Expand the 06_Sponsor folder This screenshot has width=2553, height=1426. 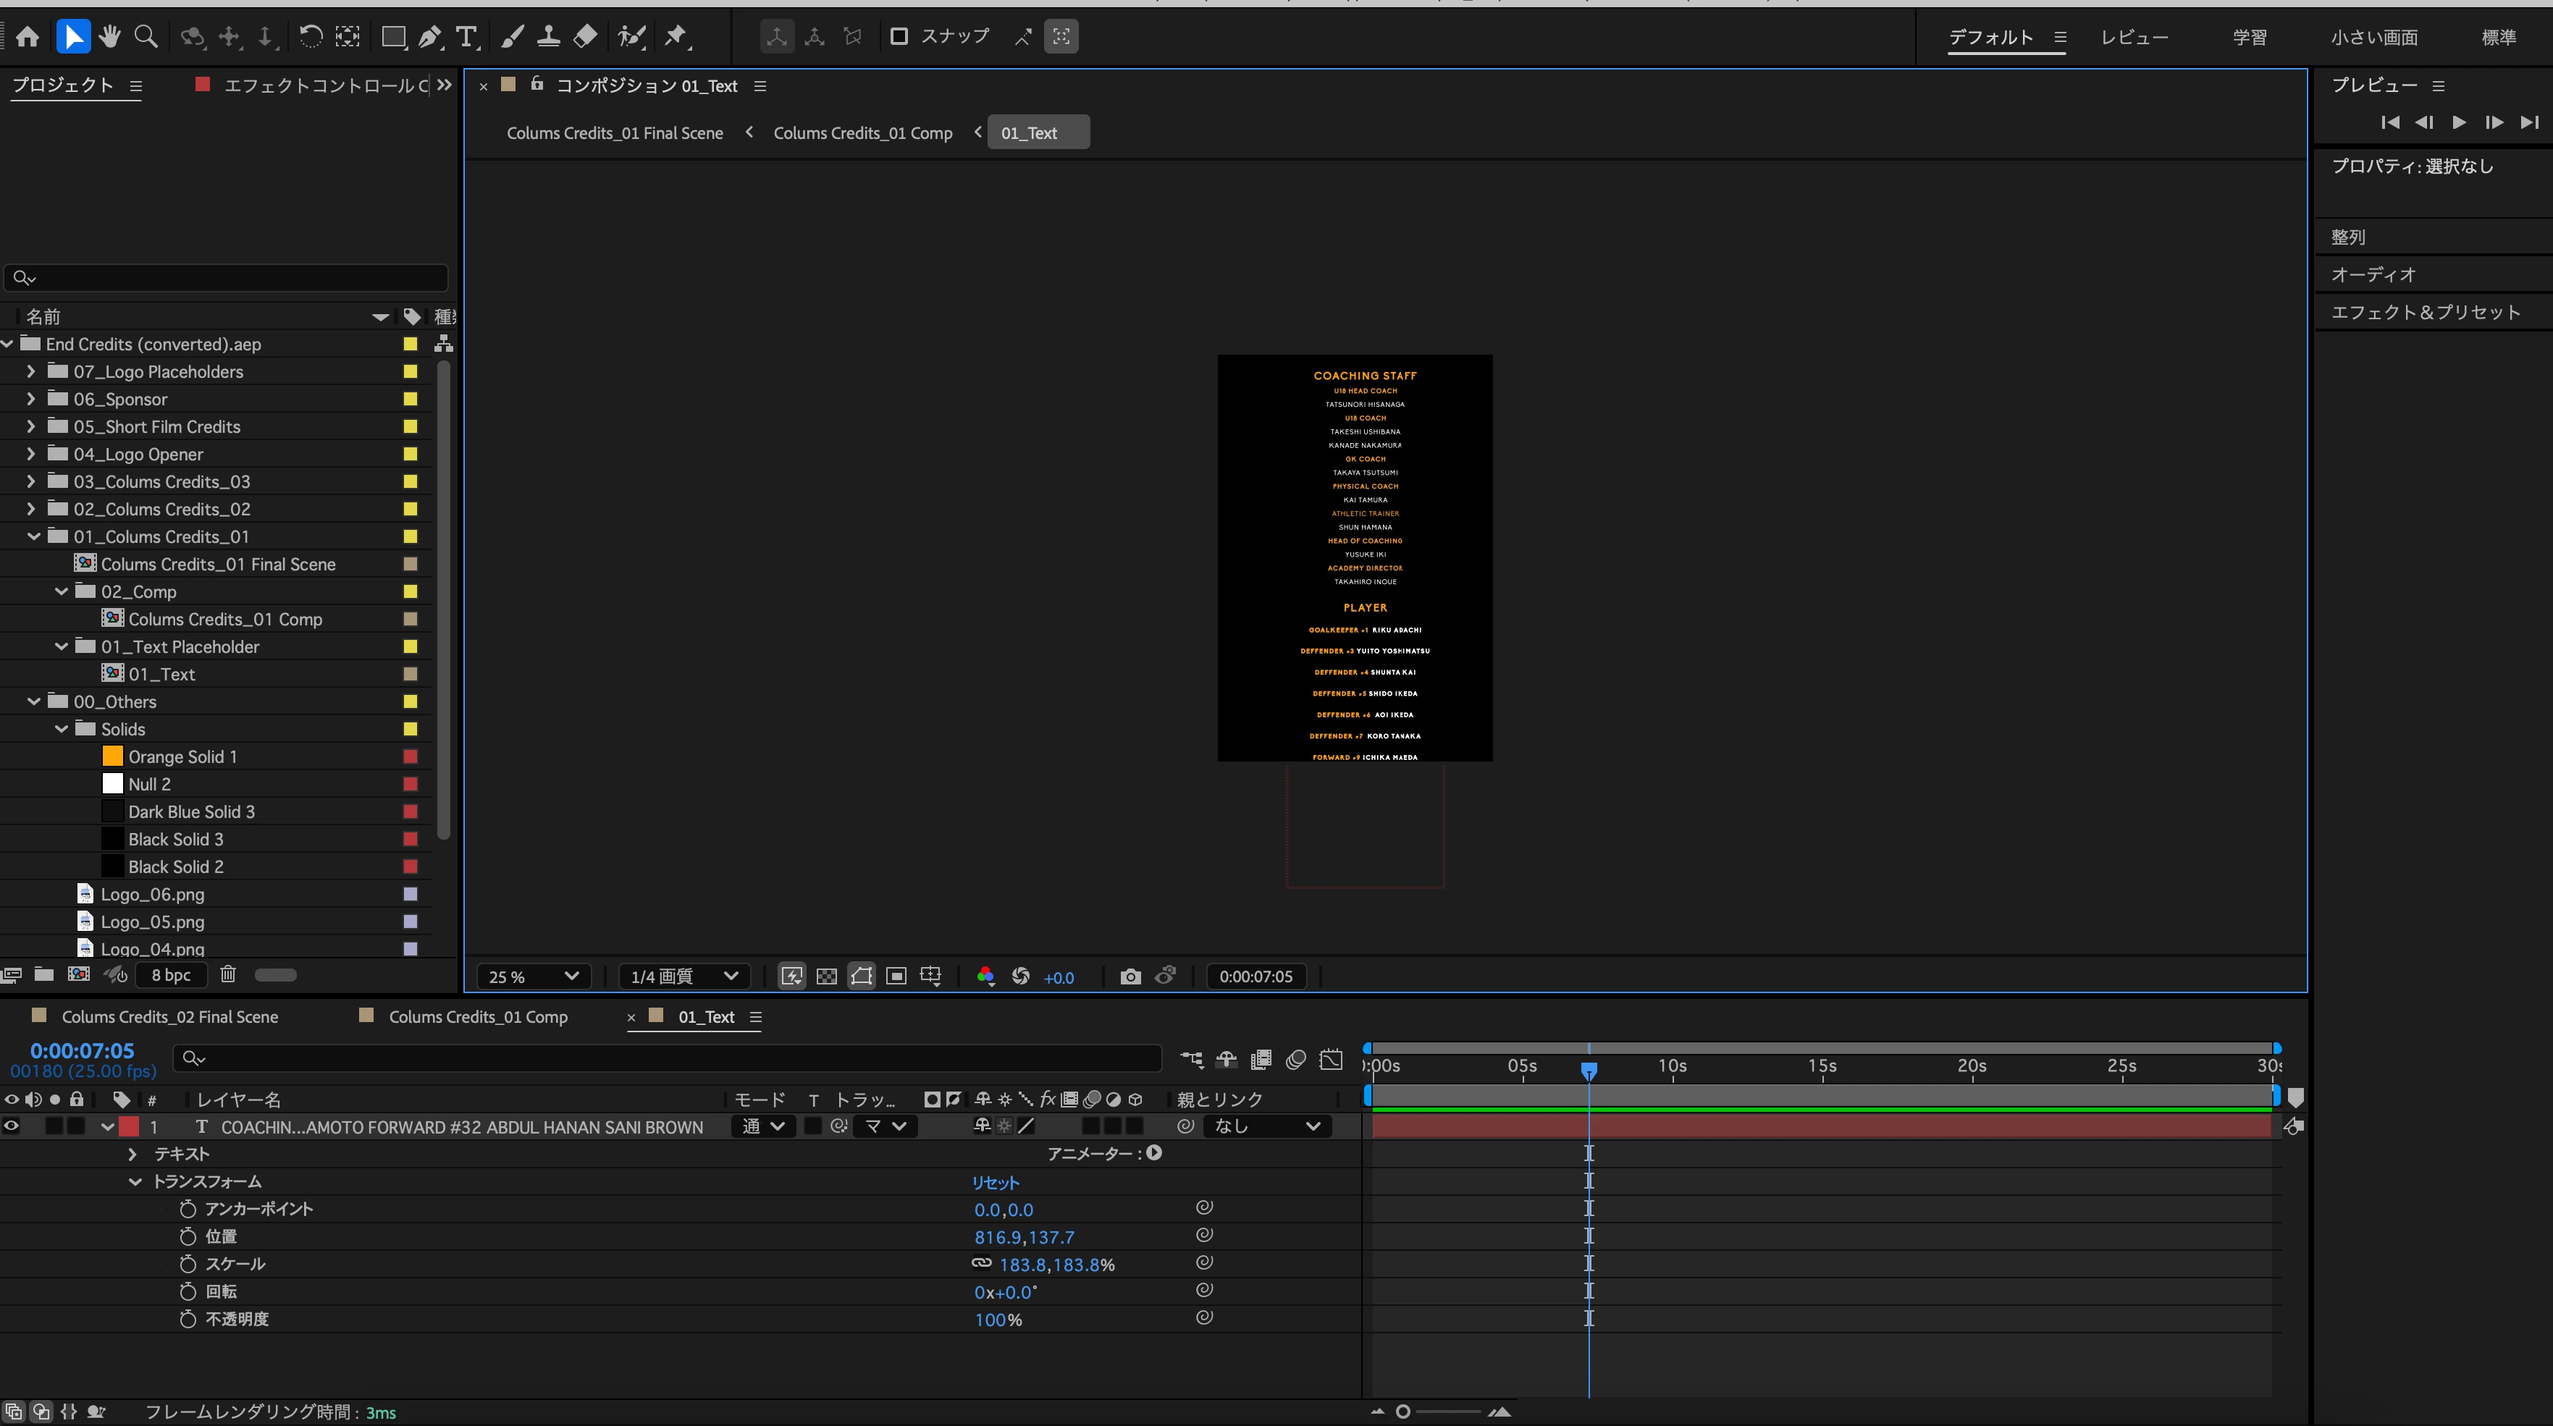(x=30, y=398)
